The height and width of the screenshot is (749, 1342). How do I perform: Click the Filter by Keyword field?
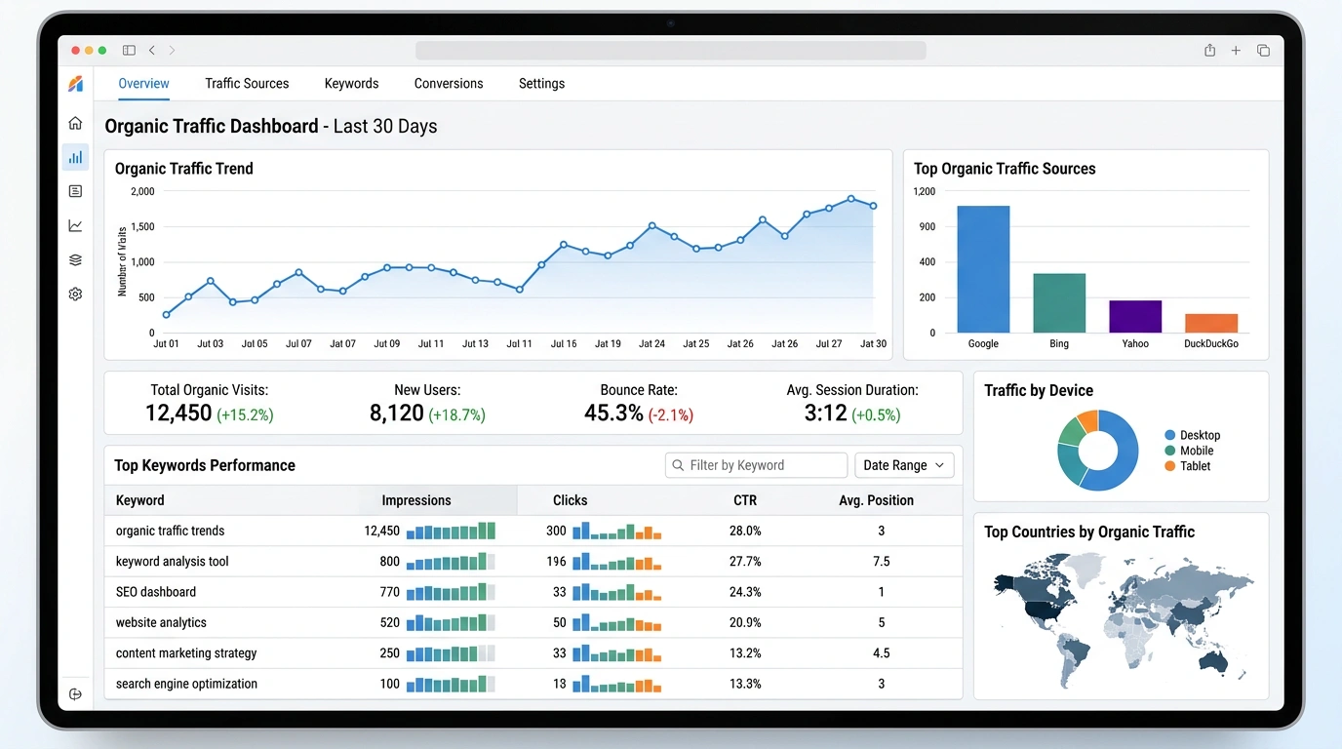[x=756, y=465]
